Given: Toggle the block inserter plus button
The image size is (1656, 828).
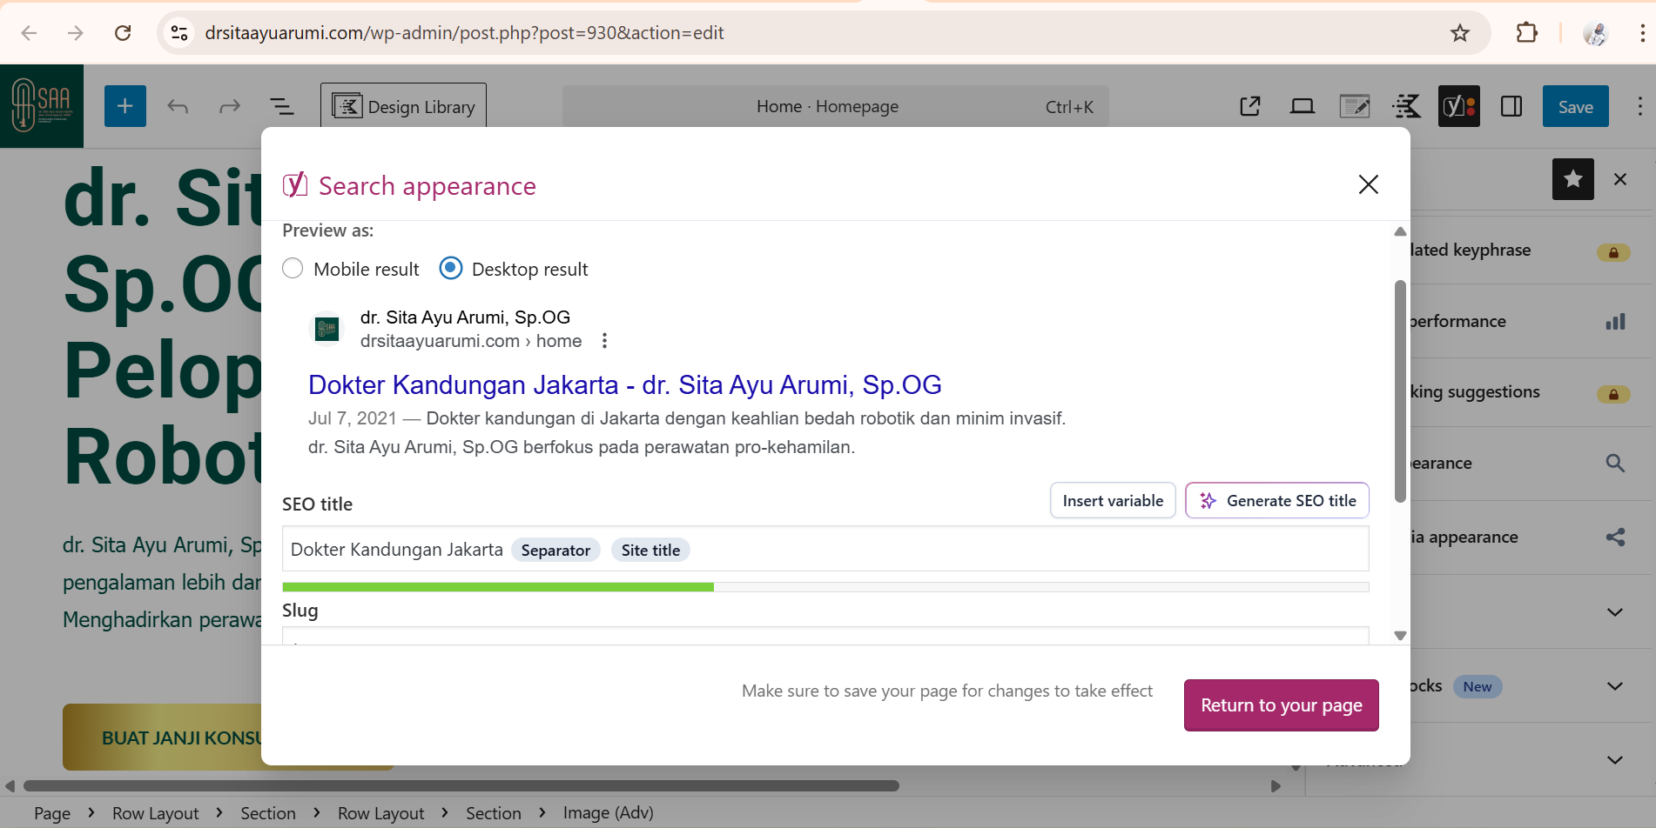Looking at the screenshot, I should tap(125, 106).
